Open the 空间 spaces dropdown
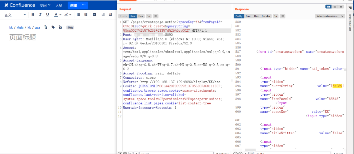354x154 pixels. click(x=45, y=5)
